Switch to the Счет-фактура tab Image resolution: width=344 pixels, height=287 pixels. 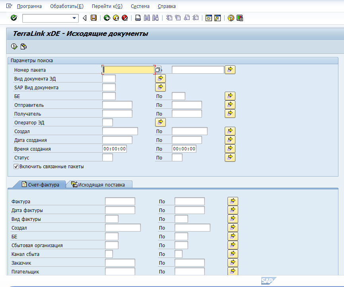(x=41, y=185)
